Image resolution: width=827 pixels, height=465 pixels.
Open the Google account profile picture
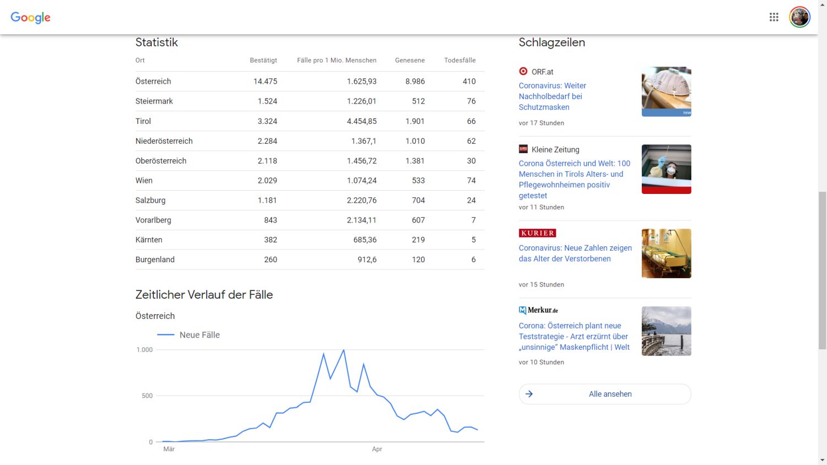[x=799, y=17]
